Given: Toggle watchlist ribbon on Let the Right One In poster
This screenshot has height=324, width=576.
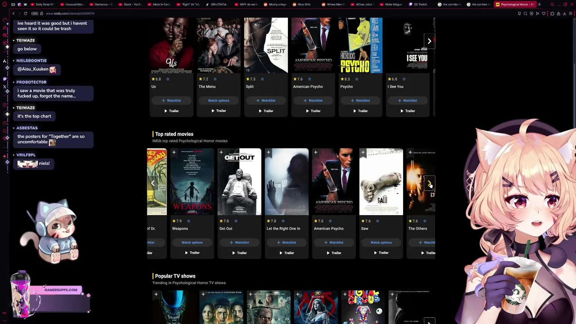Looking at the screenshot, I should pyautogui.click(x=268, y=153).
